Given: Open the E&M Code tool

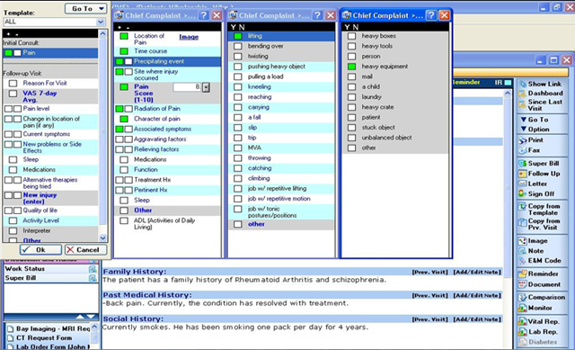Looking at the screenshot, I should pyautogui.click(x=540, y=261).
